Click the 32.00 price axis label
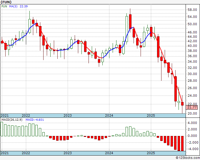Image resolution: width=200 pixels, height=160 pixels. tap(192, 68)
